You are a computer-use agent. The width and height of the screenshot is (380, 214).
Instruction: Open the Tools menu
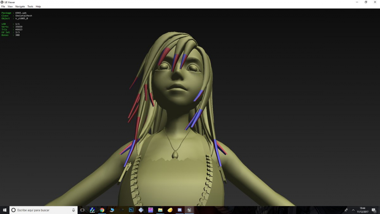tap(30, 6)
